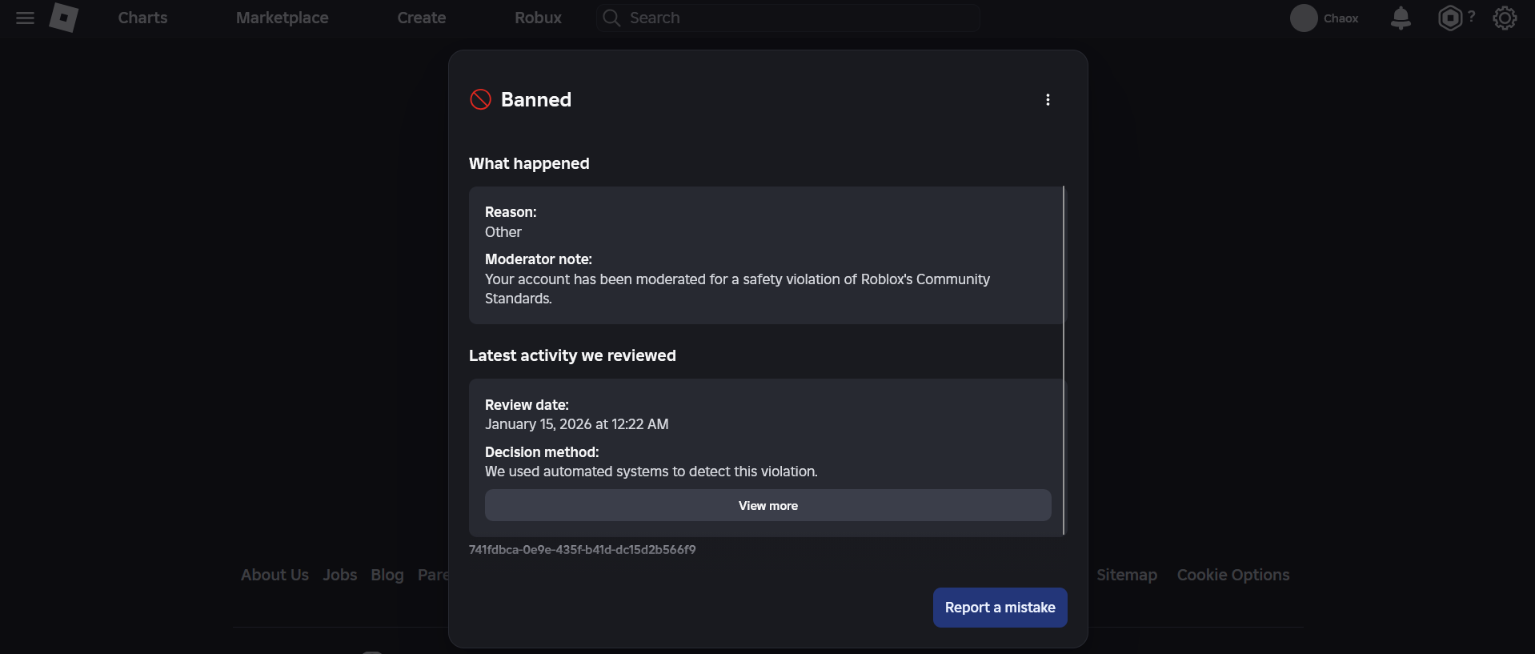
Task: Open the settings gear icon
Action: point(1505,18)
